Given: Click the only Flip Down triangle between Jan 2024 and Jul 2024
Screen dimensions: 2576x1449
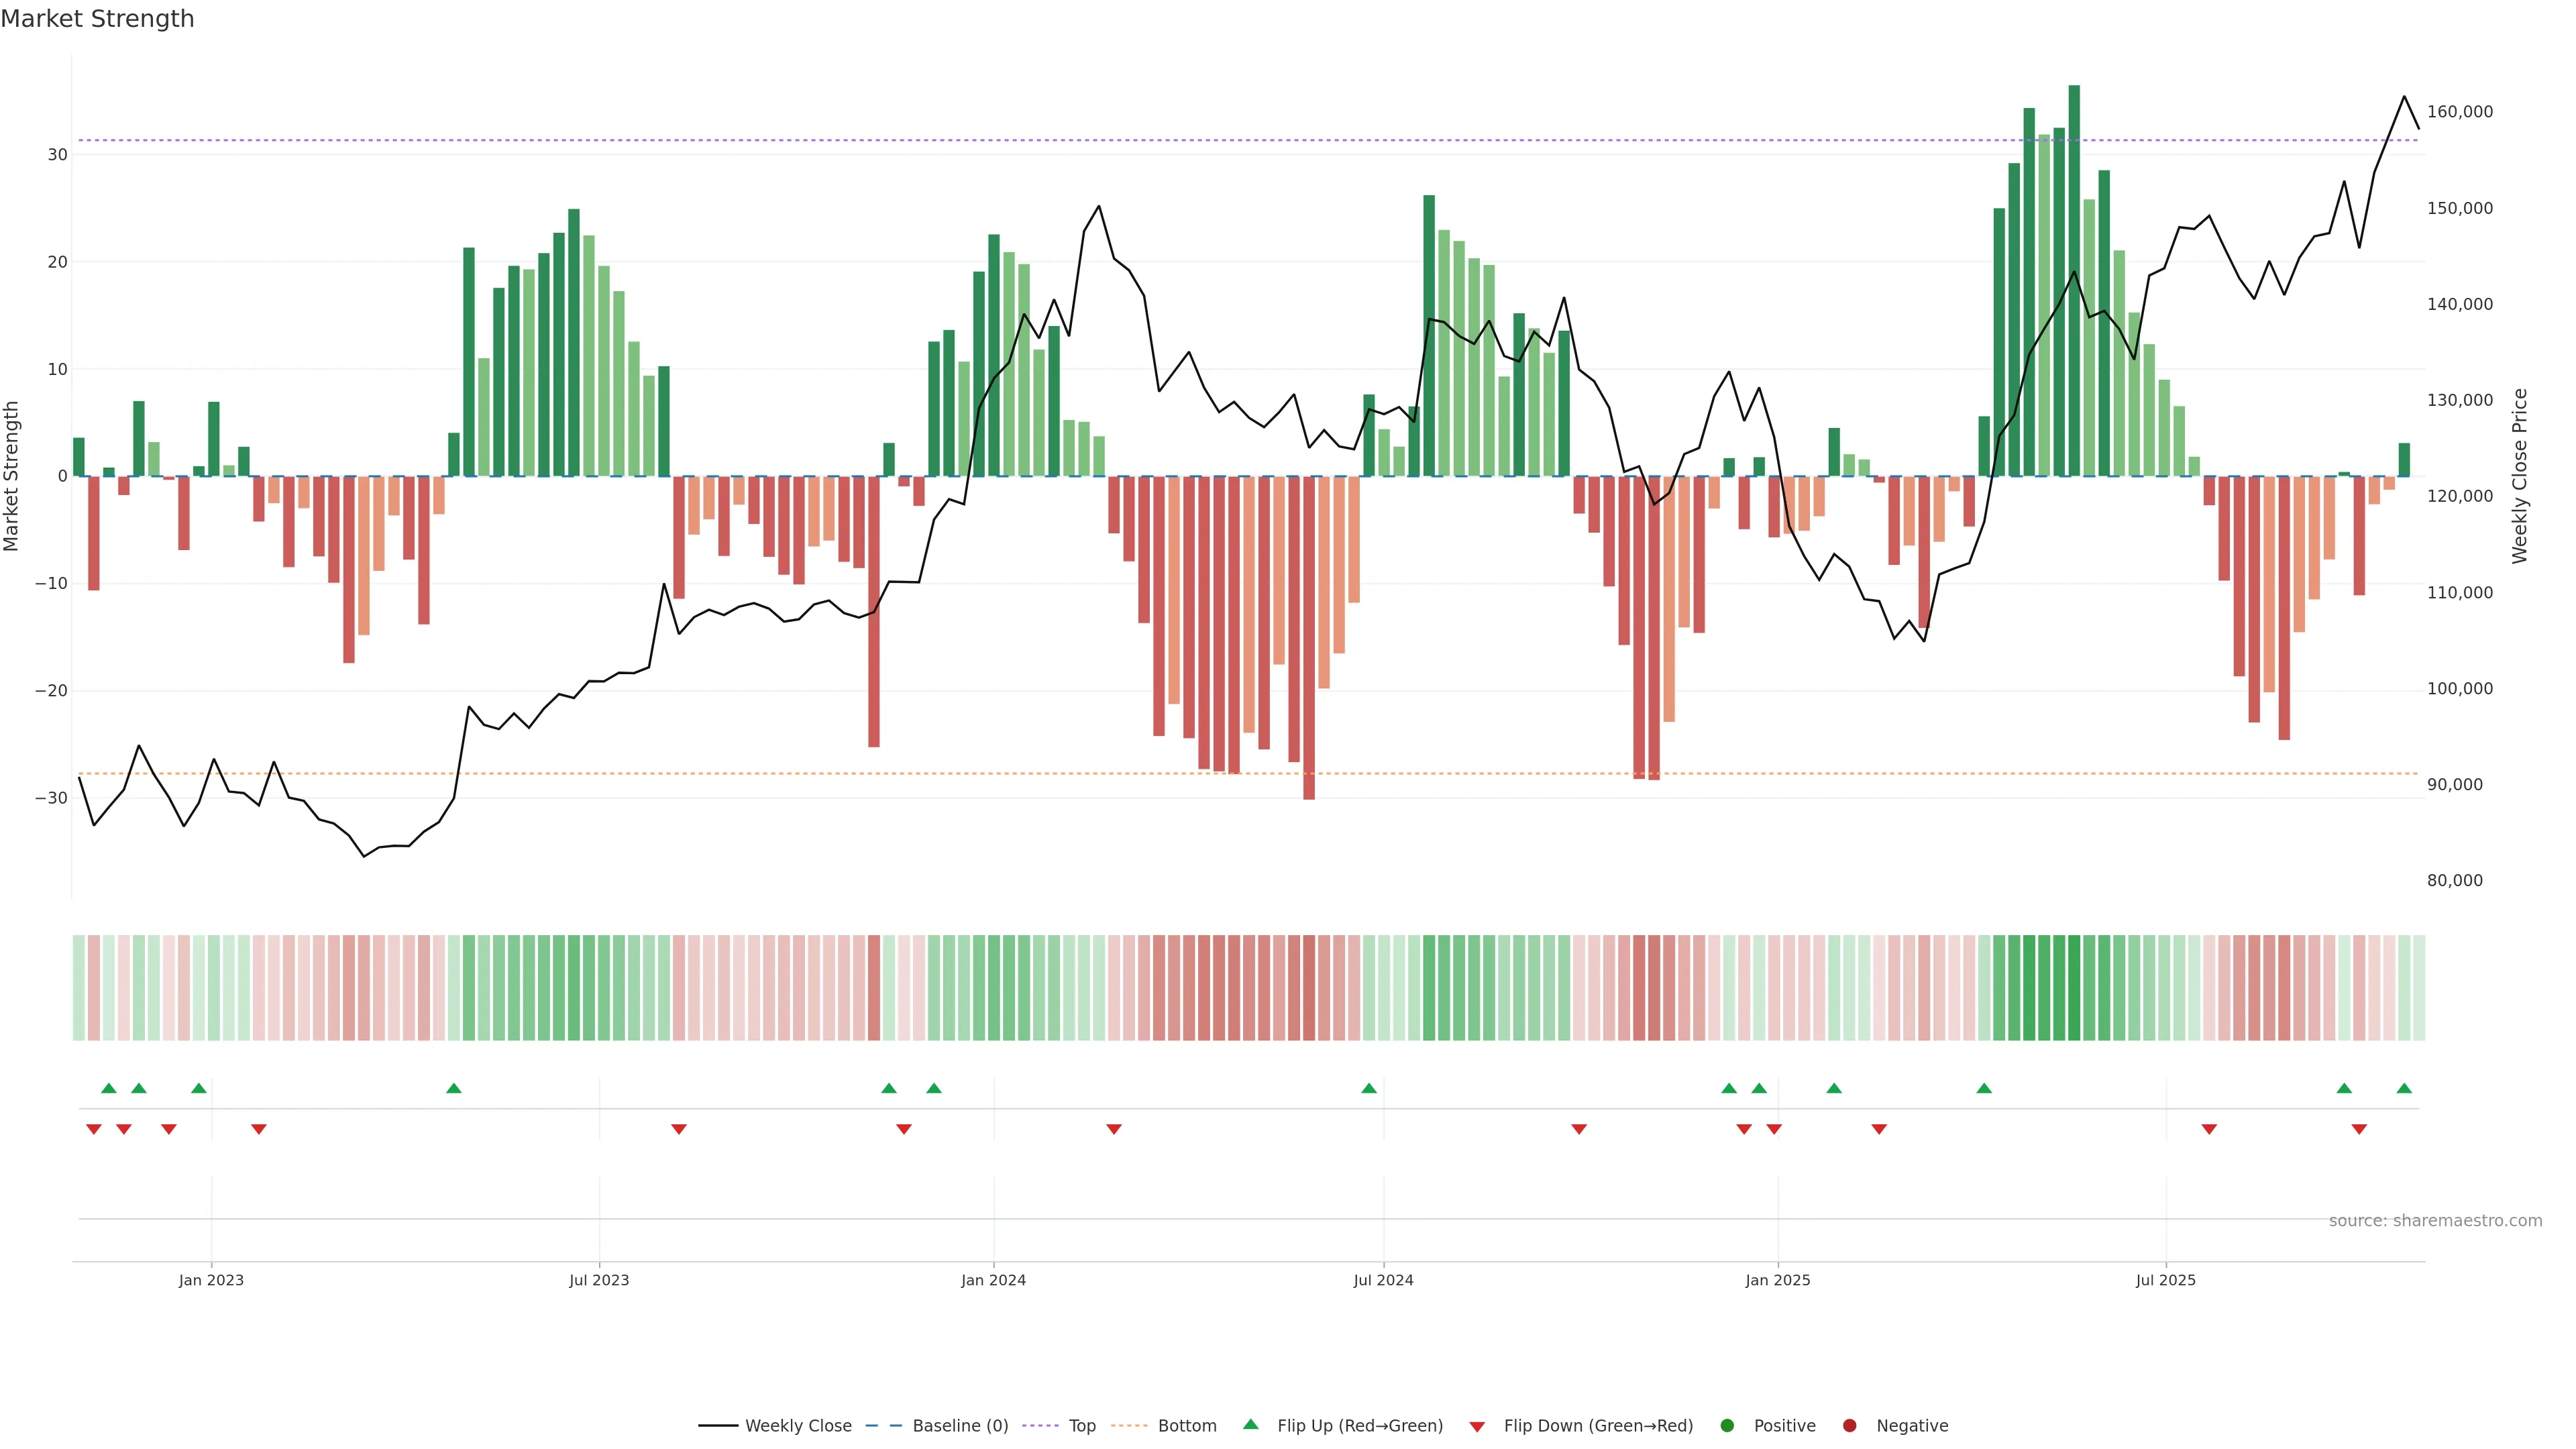Looking at the screenshot, I should pos(1114,1129).
